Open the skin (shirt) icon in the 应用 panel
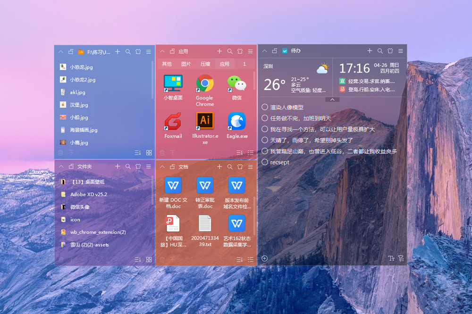The height and width of the screenshot is (314, 472). [x=240, y=51]
